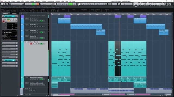Select the first Synth Arp 1 clip

(86, 26)
